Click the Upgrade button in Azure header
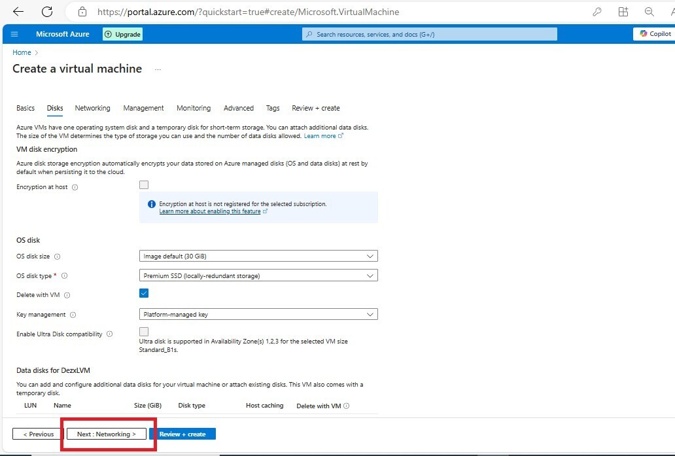 coord(123,34)
